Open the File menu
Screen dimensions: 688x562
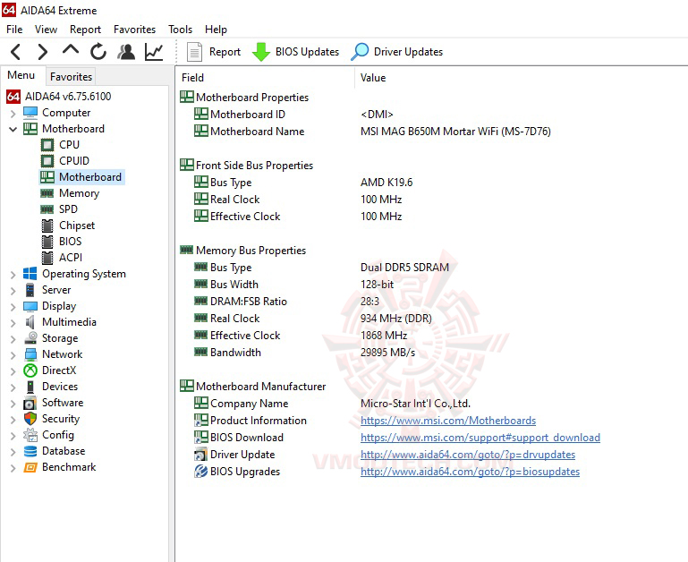[14, 30]
